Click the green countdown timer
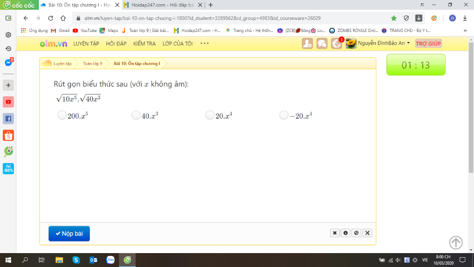Screen dimensions: 474x267 pyautogui.click(x=416, y=65)
